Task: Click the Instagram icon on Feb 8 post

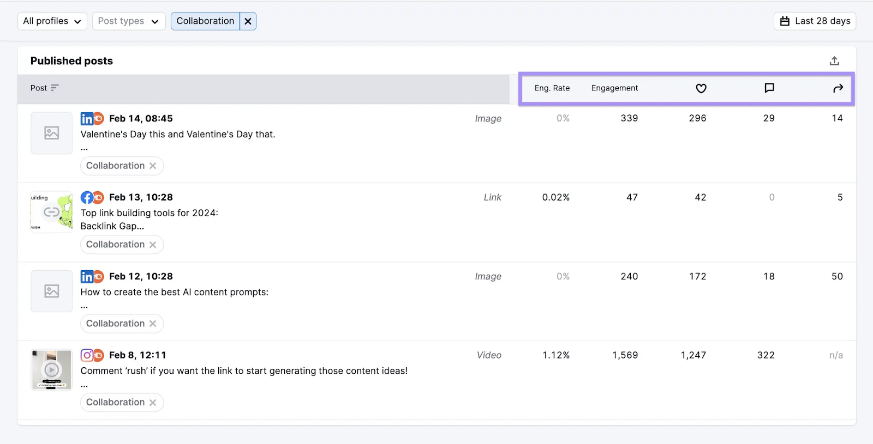Action: coord(87,355)
